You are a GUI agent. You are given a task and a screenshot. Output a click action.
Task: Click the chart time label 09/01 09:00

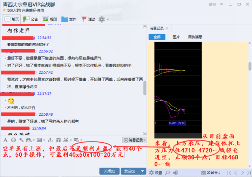(x=177, y=123)
